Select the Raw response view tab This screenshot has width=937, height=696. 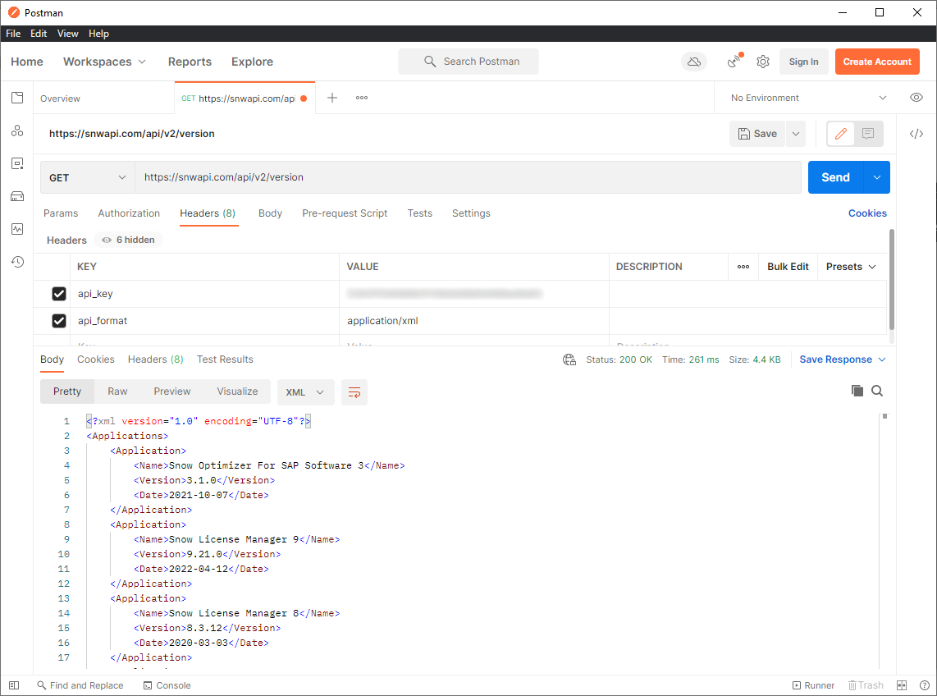[x=117, y=391]
